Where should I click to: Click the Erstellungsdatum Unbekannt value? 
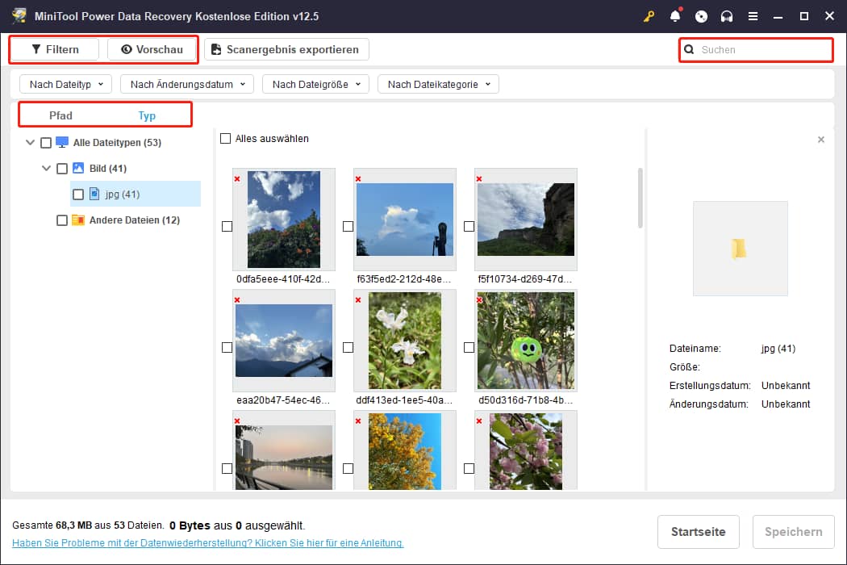coord(786,386)
